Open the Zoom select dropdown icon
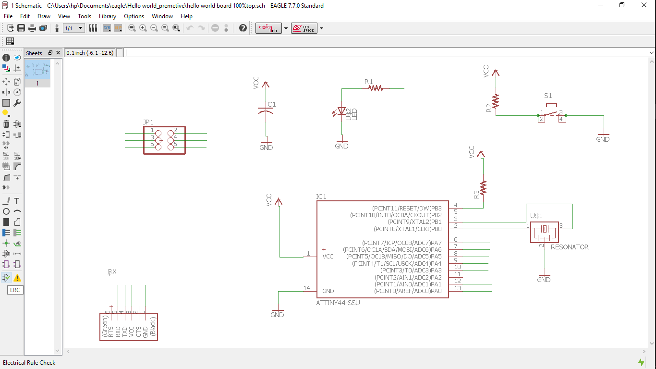The width and height of the screenshot is (656, 369). pos(176,28)
